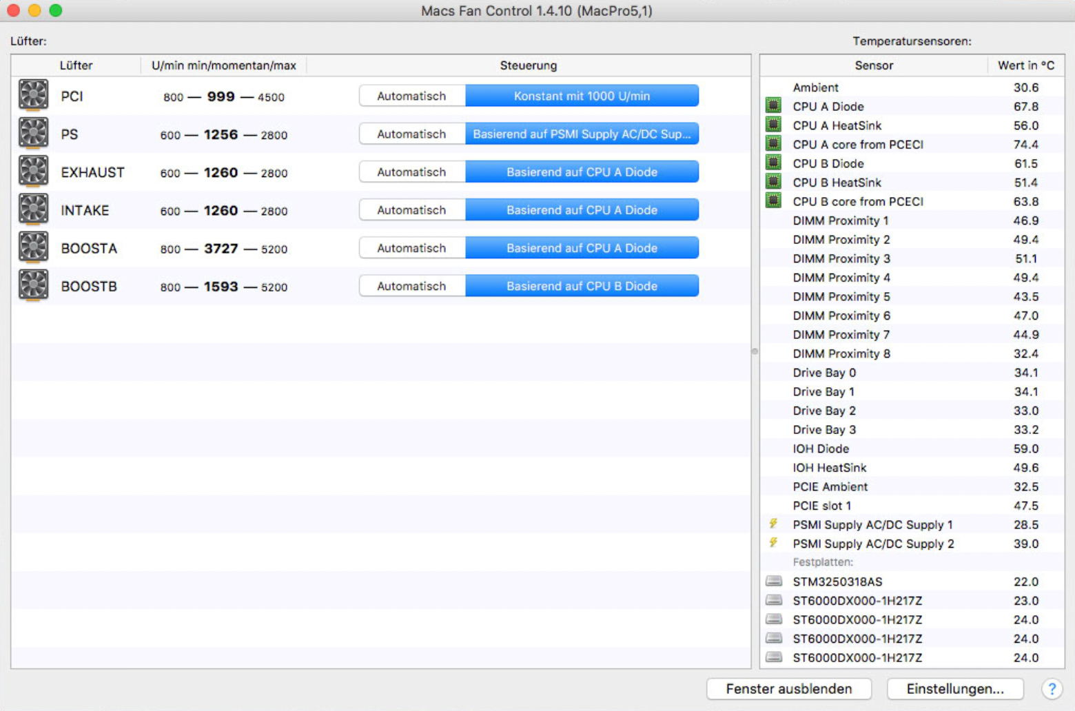Click the Steuerung column header
1075x711 pixels.
[529, 65]
